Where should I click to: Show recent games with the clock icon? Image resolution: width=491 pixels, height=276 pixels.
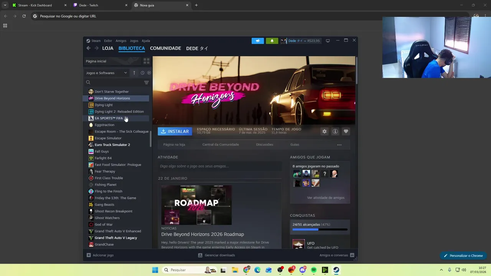pyautogui.click(x=142, y=73)
